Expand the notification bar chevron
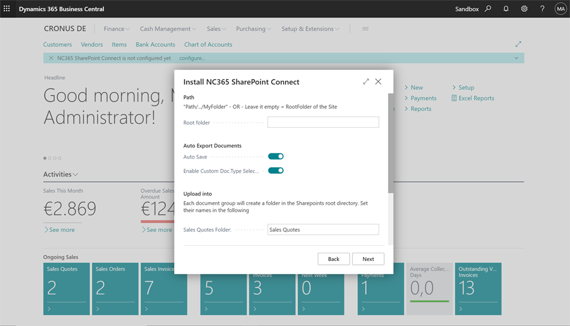The image size is (570, 326). pyautogui.click(x=516, y=58)
